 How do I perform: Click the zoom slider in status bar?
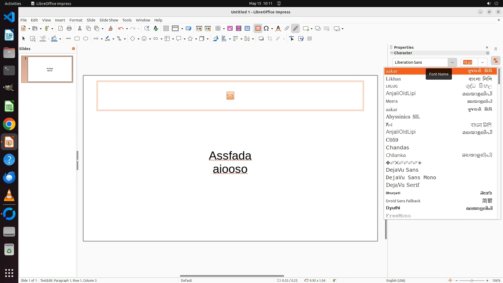point(472,280)
